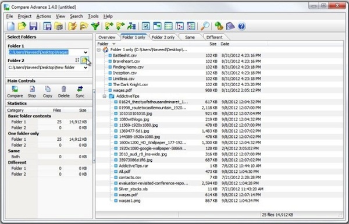The width and height of the screenshot is (349, 224).
Task: Click the first green-arrow folder icon
Action: coord(109,26)
